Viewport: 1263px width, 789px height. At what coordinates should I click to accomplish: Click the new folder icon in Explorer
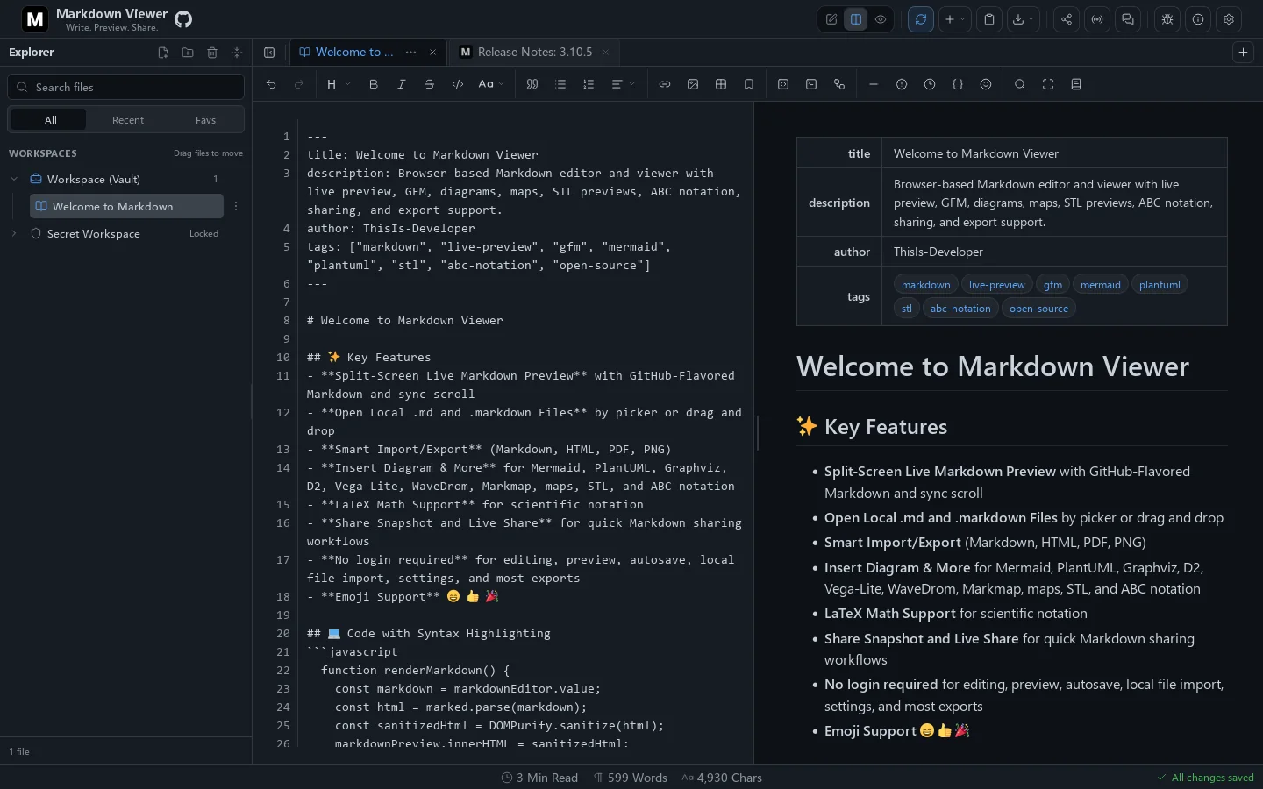click(x=188, y=53)
